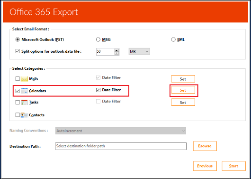Viewport: 251px width, 179px height.
Task: Increase split size with up arrow
Action: (x=117, y=50)
